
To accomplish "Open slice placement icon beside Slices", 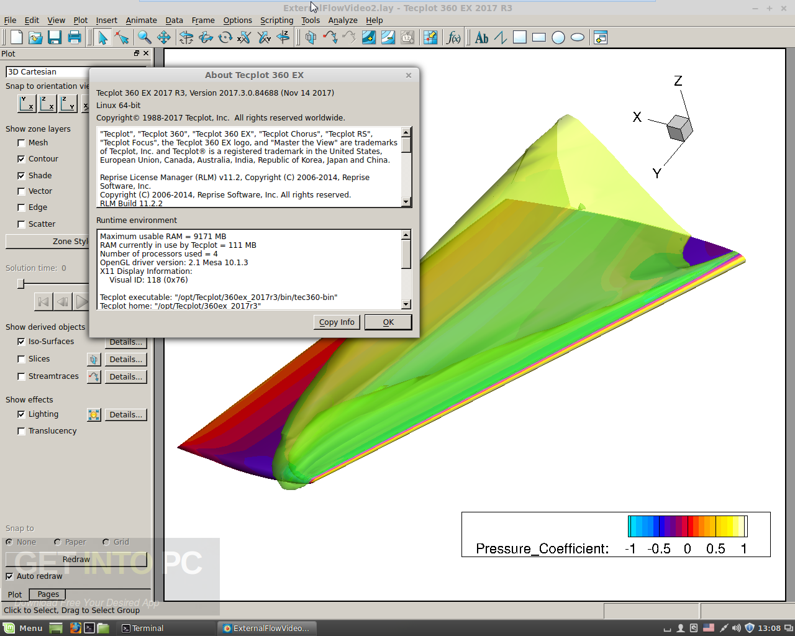I will [94, 359].
